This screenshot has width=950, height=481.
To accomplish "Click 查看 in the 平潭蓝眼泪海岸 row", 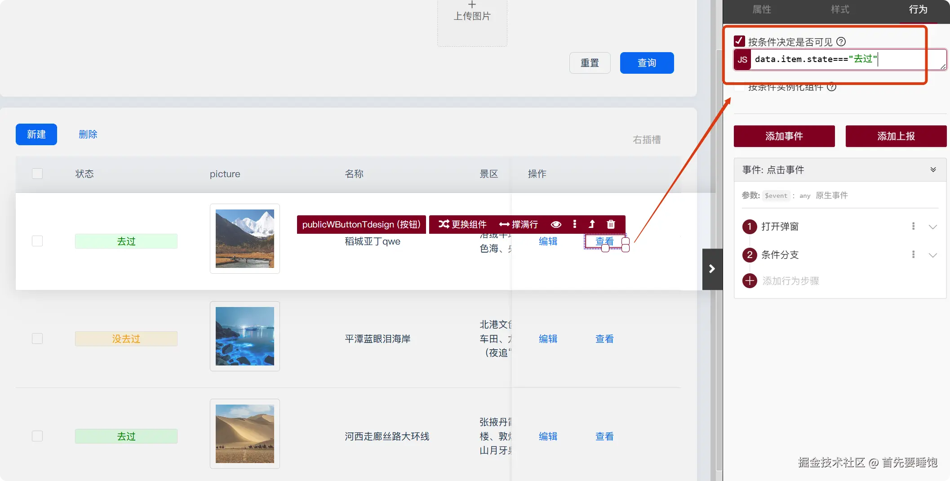I will click(604, 339).
